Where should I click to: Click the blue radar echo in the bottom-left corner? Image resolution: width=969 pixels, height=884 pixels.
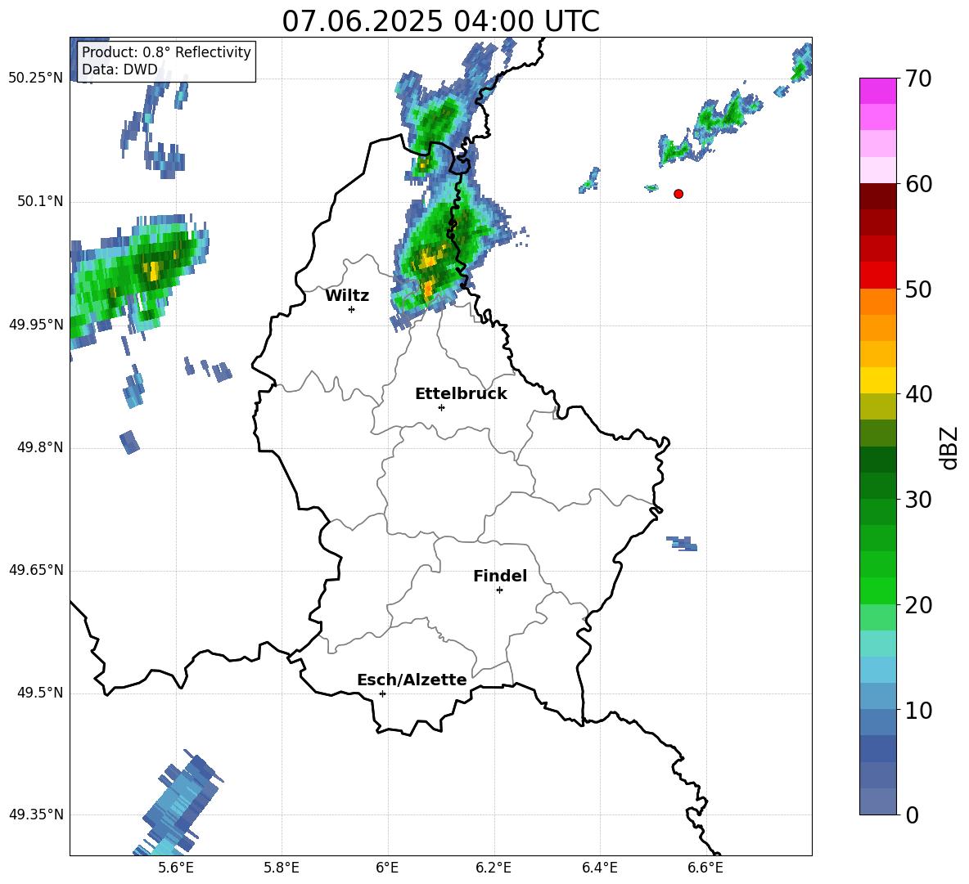pyautogui.click(x=178, y=804)
